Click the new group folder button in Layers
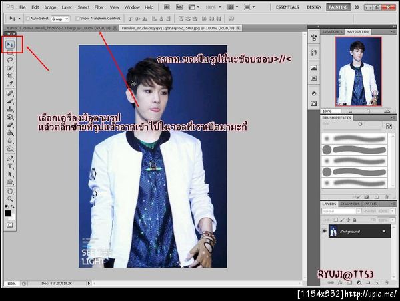Viewport: 400px width, 301px height. [368, 282]
